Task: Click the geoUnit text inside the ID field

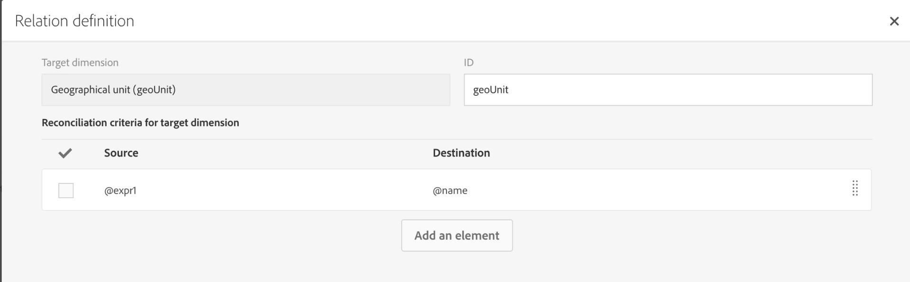Action: [x=491, y=90]
